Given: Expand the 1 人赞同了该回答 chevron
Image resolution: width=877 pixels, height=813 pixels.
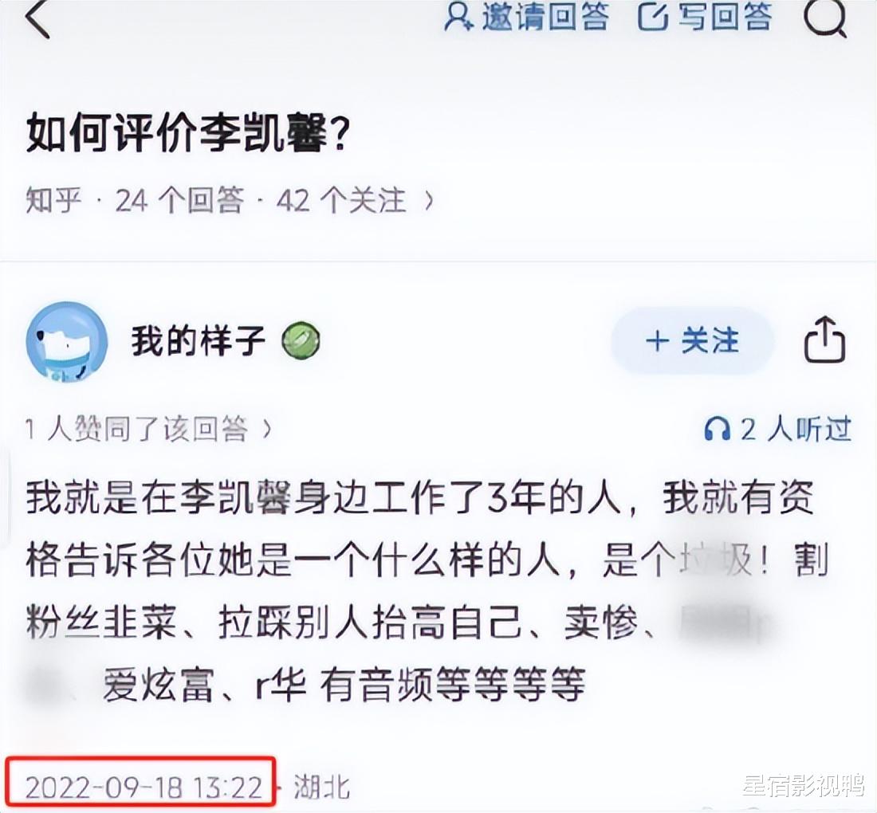Looking at the screenshot, I should pyautogui.click(x=267, y=429).
